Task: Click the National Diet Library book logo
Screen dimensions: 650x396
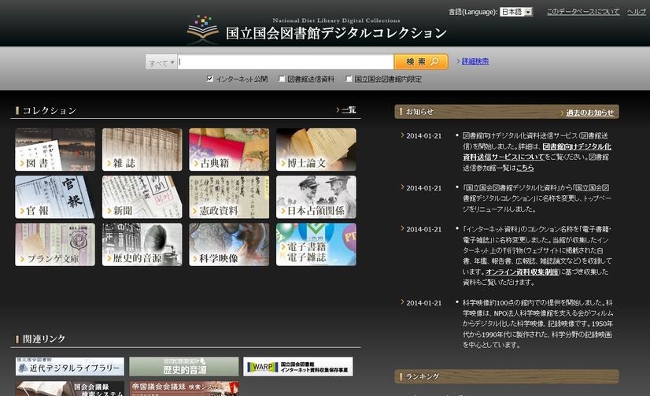Action: point(202,29)
